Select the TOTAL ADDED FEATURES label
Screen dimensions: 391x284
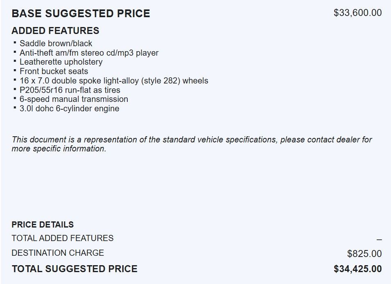(x=63, y=238)
